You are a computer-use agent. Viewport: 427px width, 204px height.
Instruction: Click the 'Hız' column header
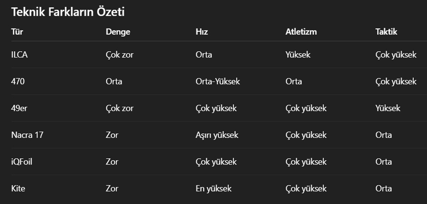tap(202, 32)
